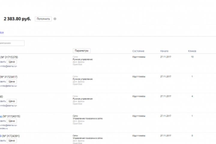The image size is (216, 144).
Task: Click the Начало column header
Action: pos(164,51)
